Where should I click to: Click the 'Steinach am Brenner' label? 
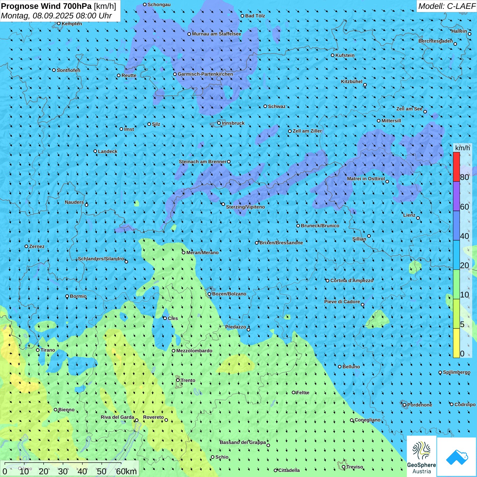pos(203,161)
